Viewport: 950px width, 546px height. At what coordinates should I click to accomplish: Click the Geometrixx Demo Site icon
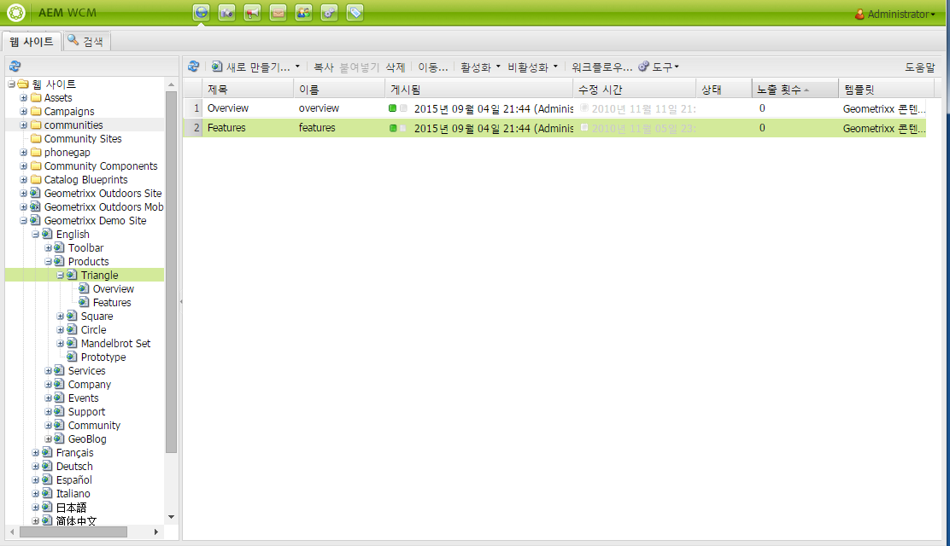click(36, 220)
